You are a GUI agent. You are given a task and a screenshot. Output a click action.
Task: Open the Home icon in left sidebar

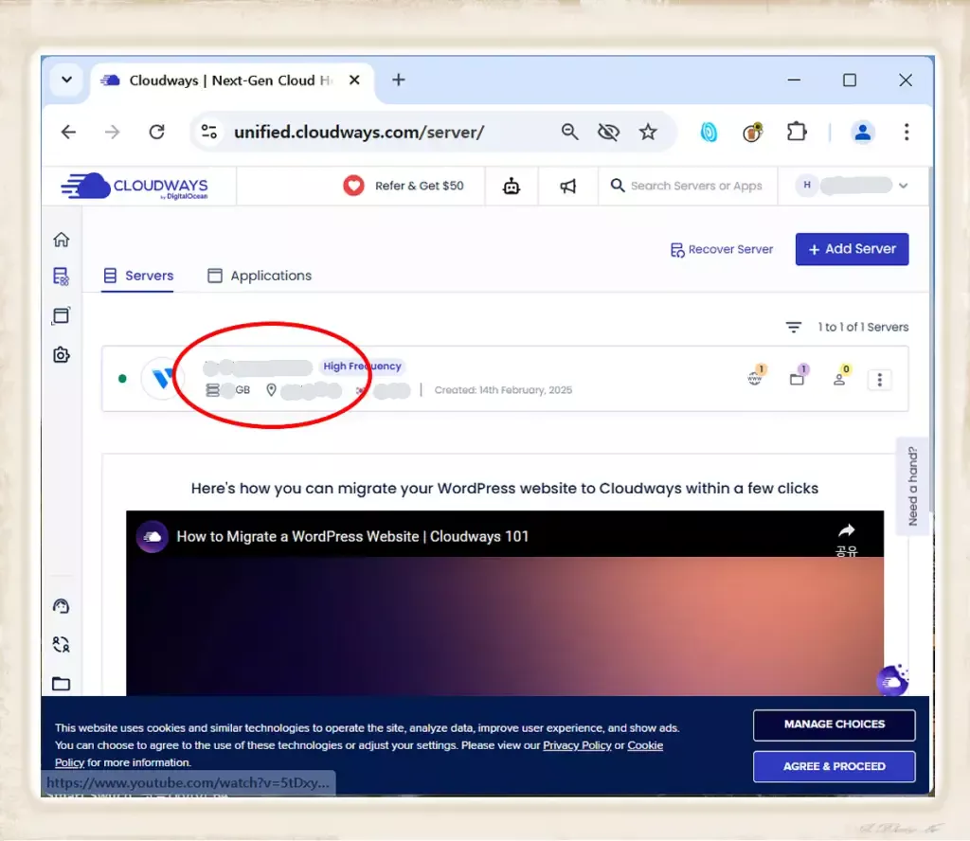click(x=62, y=240)
